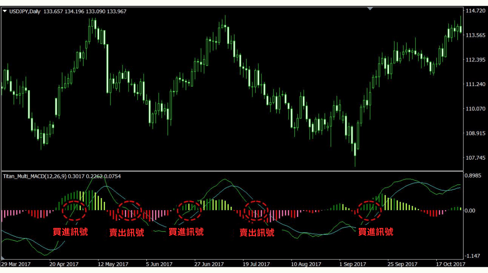Open the USDJPY,Daily chart dropdown arrow
488x273 pixels.
click(5, 12)
